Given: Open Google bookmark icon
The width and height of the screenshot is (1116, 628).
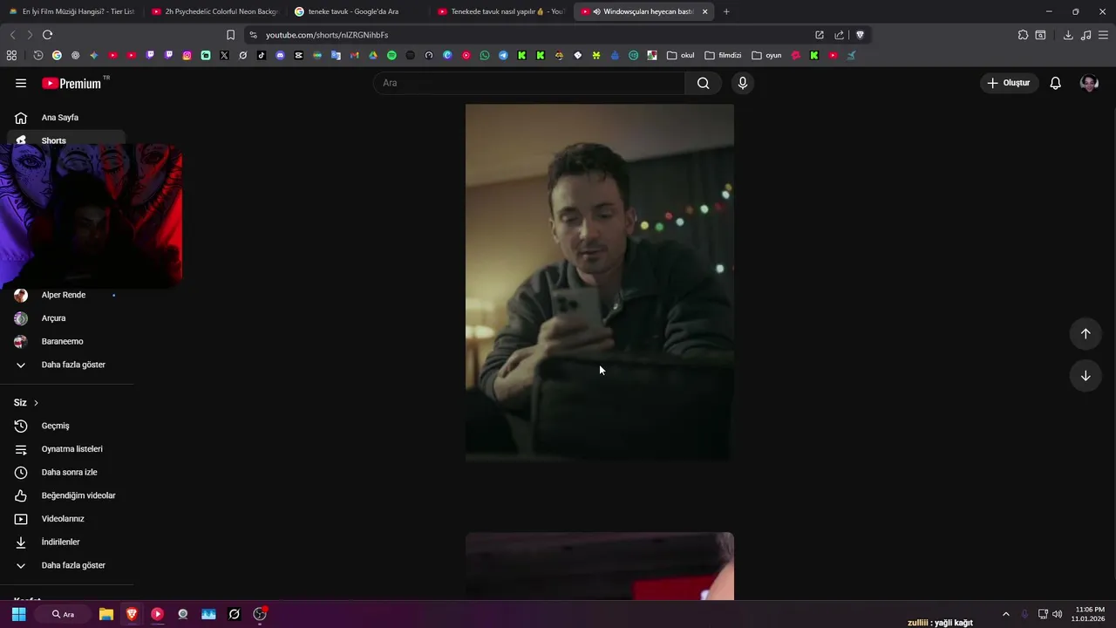Looking at the screenshot, I should coord(57,55).
